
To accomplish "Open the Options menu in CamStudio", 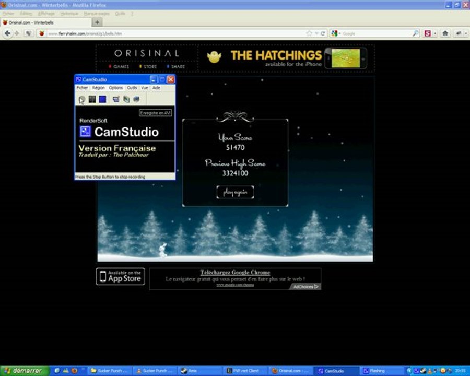I will click(x=116, y=88).
